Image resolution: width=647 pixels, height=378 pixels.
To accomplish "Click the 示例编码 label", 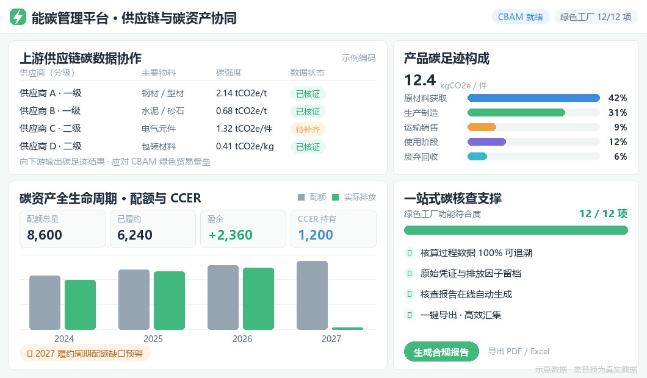I will point(358,58).
